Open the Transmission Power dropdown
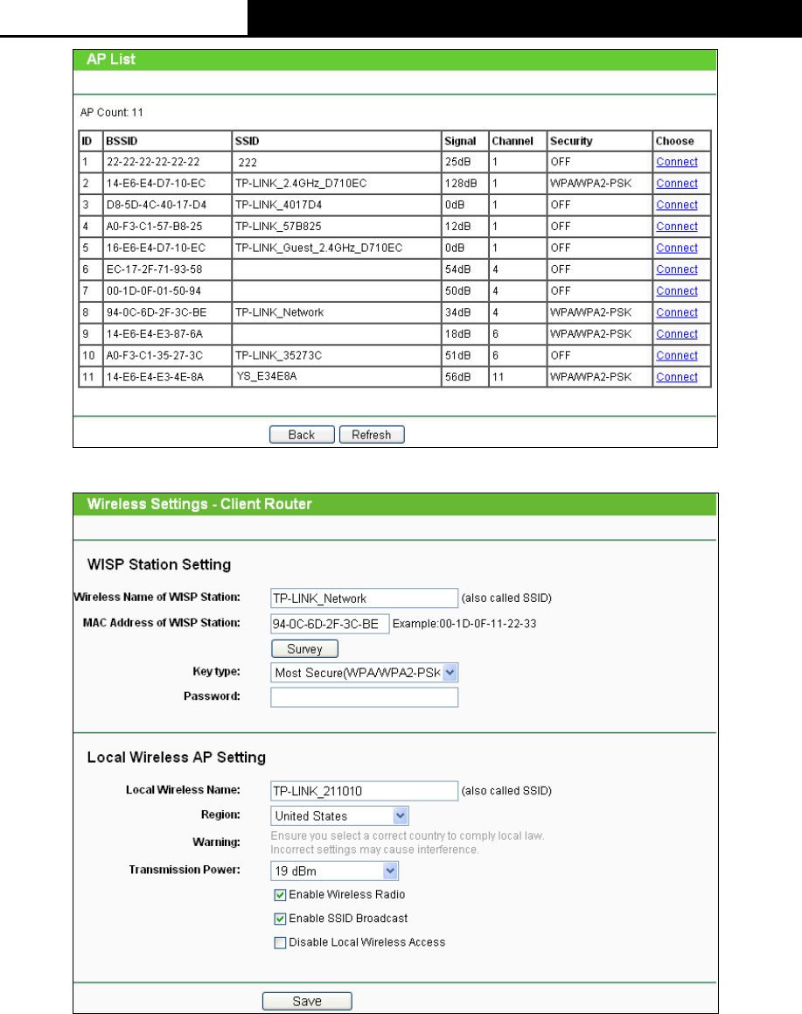Image resolution: width=802 pixels, height=1014 pixels. (334, 871)
